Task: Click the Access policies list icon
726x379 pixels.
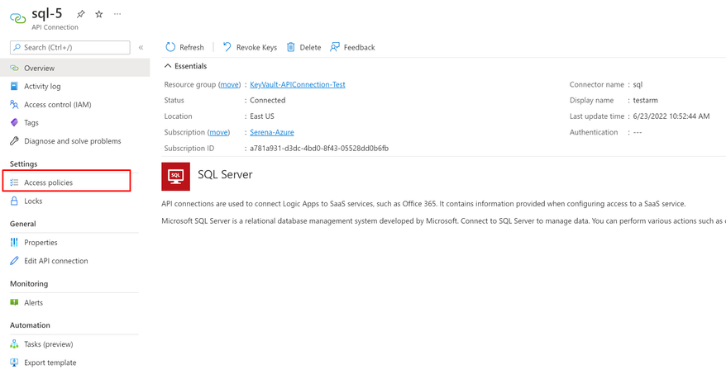Action: (14, 182)
